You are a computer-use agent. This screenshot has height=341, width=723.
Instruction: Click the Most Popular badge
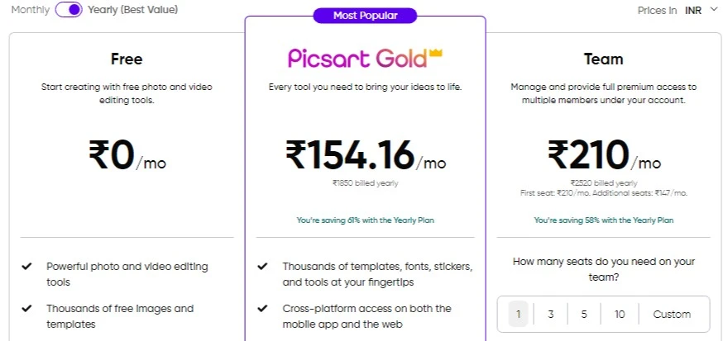pyautogui.click(x=365, y=16)
